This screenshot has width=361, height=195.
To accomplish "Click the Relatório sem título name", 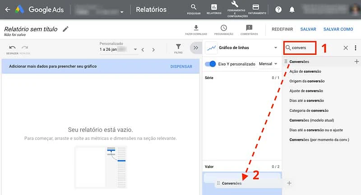I will [x=31, y=29].
